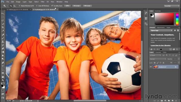Select the Eyedropper tool
This screenshot has height=102, width=181.
[x=3, y=31]
